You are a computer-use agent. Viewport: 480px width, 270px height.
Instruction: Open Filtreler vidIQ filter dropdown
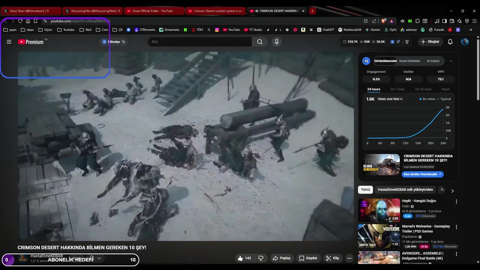coord(114,42)
